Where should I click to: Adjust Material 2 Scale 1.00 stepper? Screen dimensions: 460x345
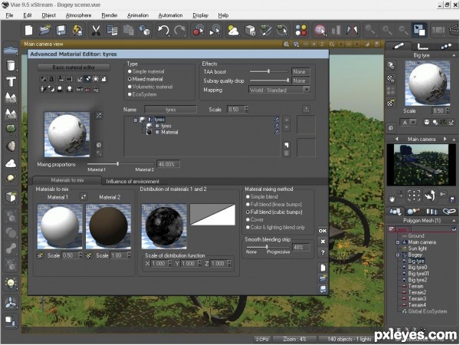point(129,255)
